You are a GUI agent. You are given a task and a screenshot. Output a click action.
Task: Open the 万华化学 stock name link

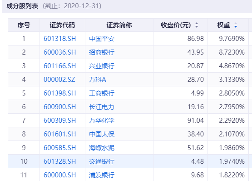click(x=102, y=121)
